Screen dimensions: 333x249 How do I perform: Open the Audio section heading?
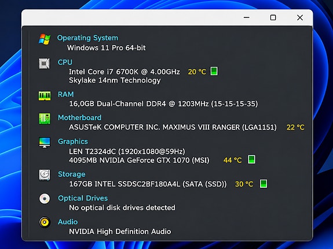(68, 222)
